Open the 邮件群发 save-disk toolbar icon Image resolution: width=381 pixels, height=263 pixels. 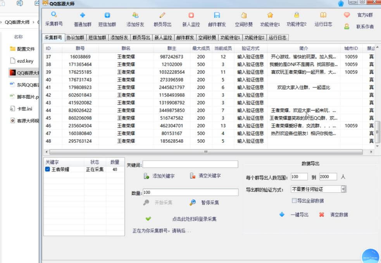[x=217, y=15]
